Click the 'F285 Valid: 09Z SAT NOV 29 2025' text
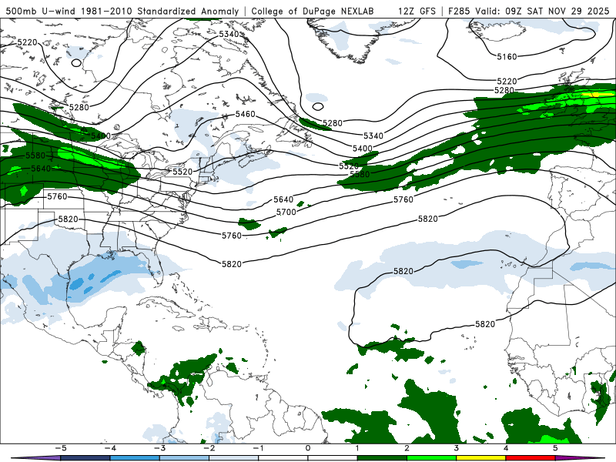The width and height of the screenshot is (616, 462). (x=528, y=11)
